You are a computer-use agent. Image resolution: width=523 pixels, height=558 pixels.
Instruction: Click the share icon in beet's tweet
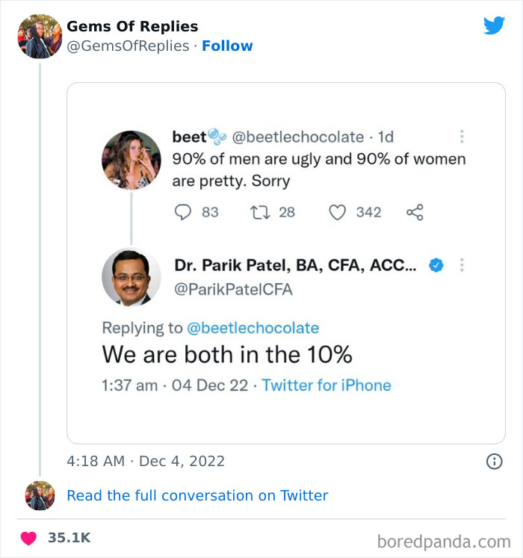415,212
